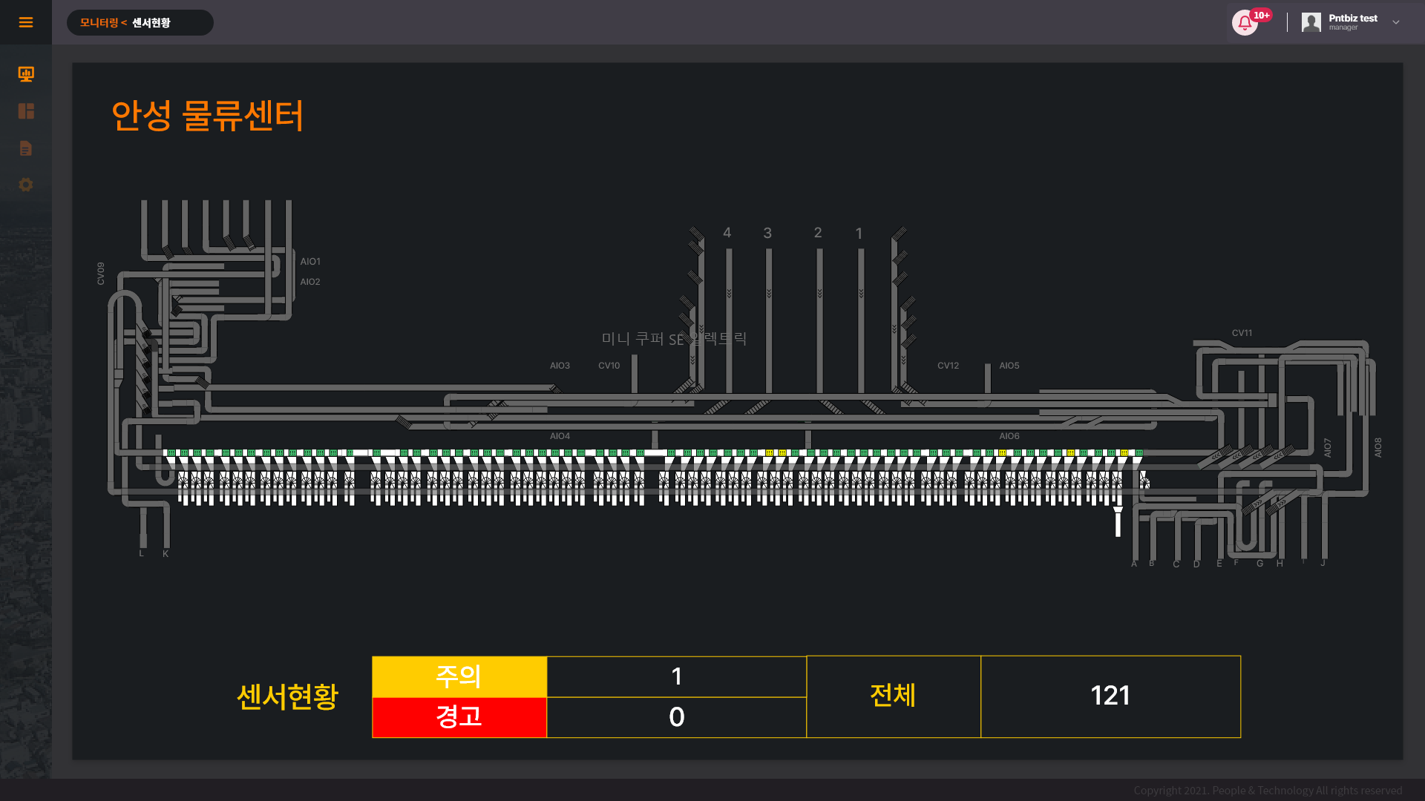Select the monitoring screen sidebar icon
This screenshot has width=1425, height=801.
[26, 73]
